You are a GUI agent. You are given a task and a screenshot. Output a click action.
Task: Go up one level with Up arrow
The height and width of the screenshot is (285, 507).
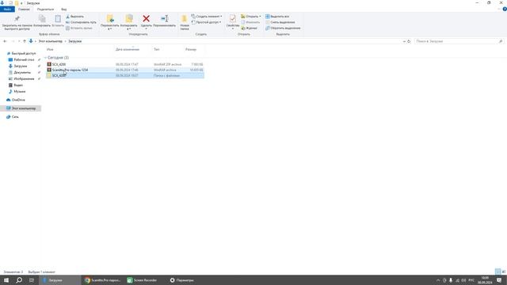pos(25,41)
